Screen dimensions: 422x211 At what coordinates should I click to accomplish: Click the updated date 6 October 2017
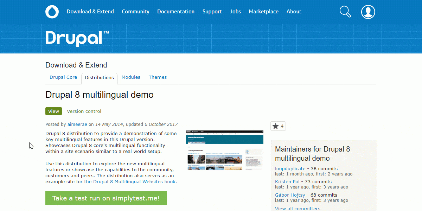(161, 124)
